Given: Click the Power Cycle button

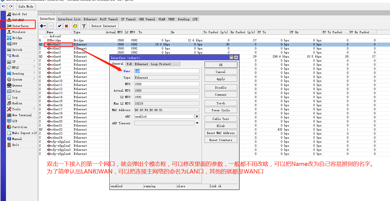Looking at the screenshot, I should click(x=221, y=110).
